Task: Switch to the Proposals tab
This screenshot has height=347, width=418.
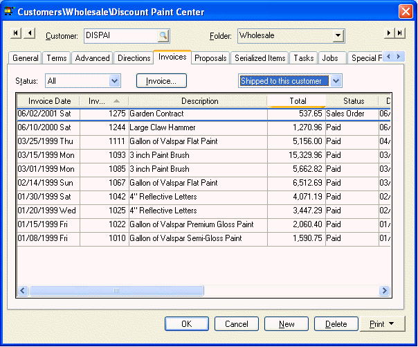Action: pos(210,58)
